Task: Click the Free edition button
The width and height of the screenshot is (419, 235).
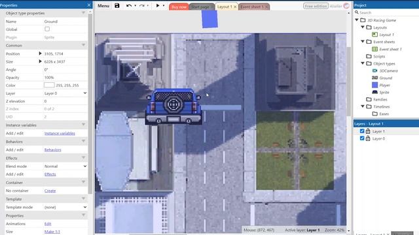Action: (x=316, y=6)
